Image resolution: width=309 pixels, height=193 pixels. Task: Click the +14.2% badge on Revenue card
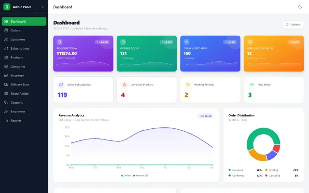[102, 42]
